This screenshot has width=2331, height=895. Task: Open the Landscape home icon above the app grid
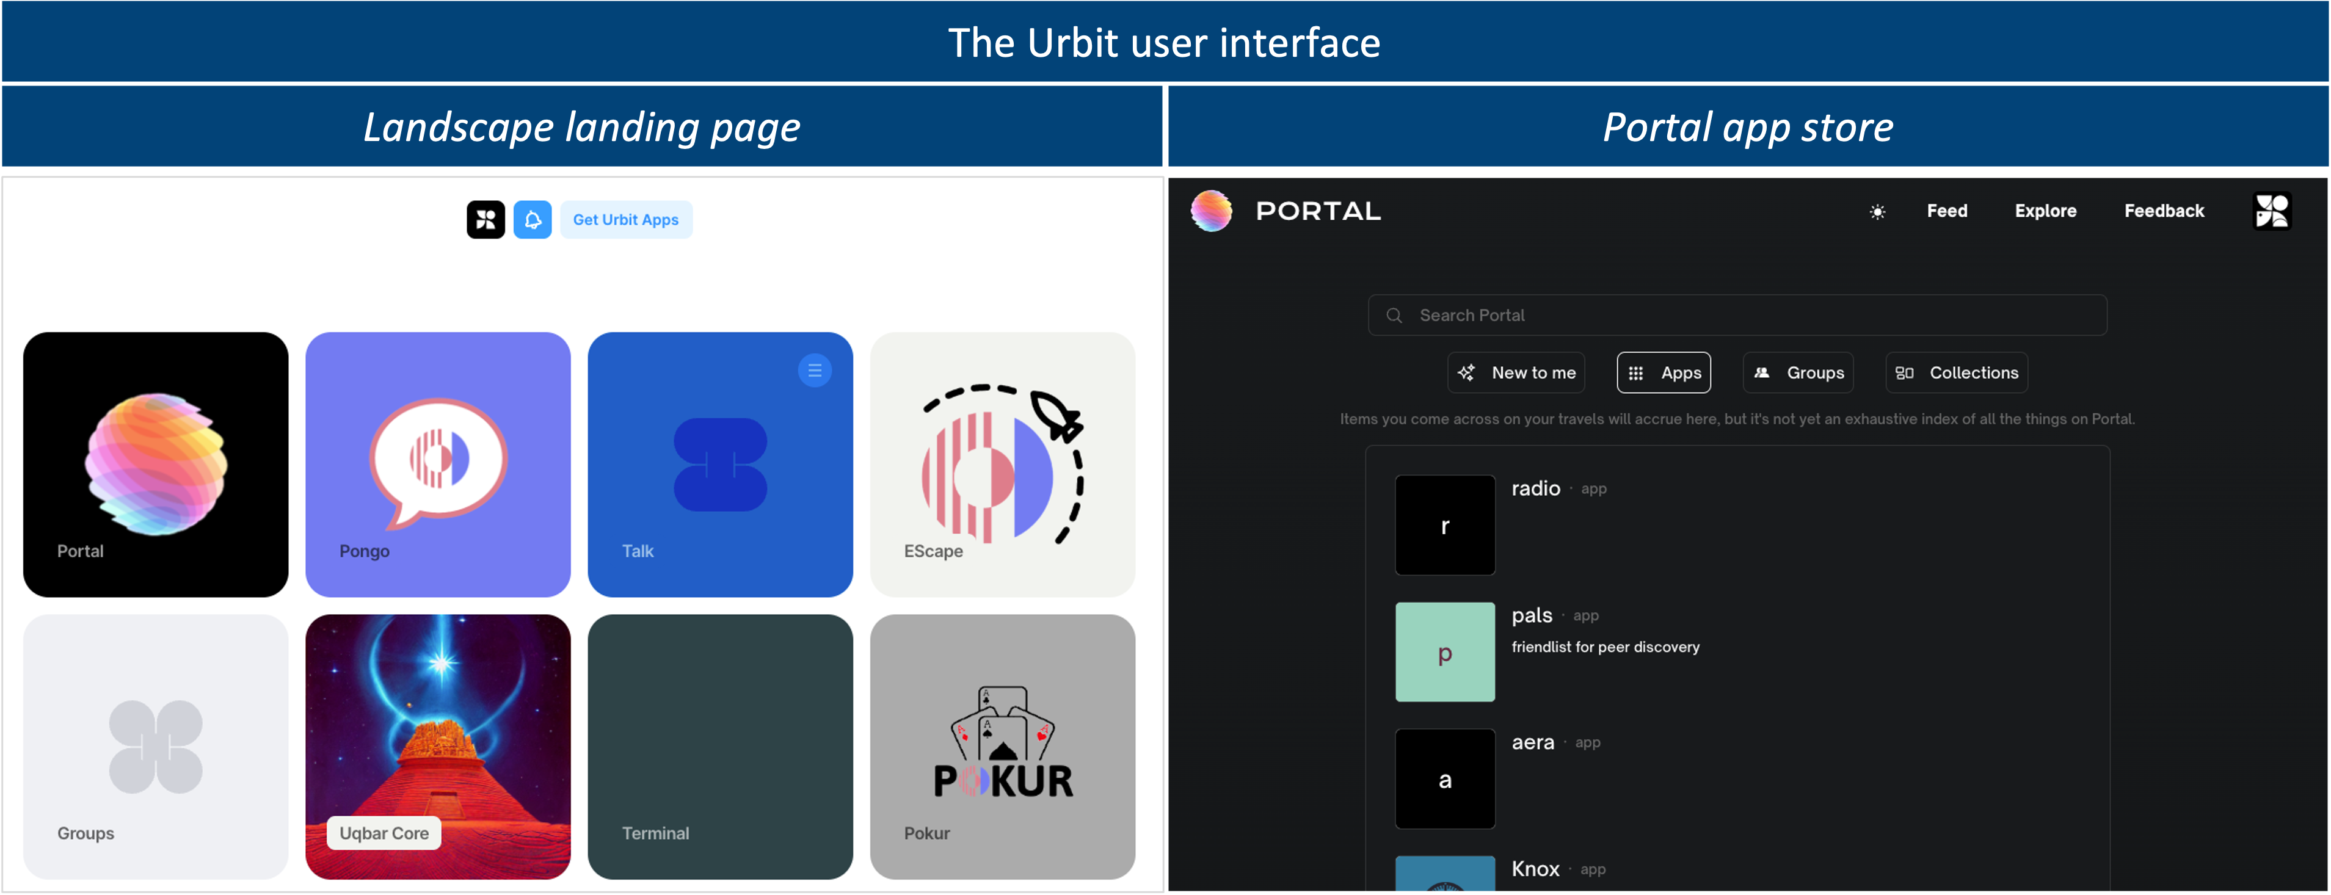(x=486, y=219)
